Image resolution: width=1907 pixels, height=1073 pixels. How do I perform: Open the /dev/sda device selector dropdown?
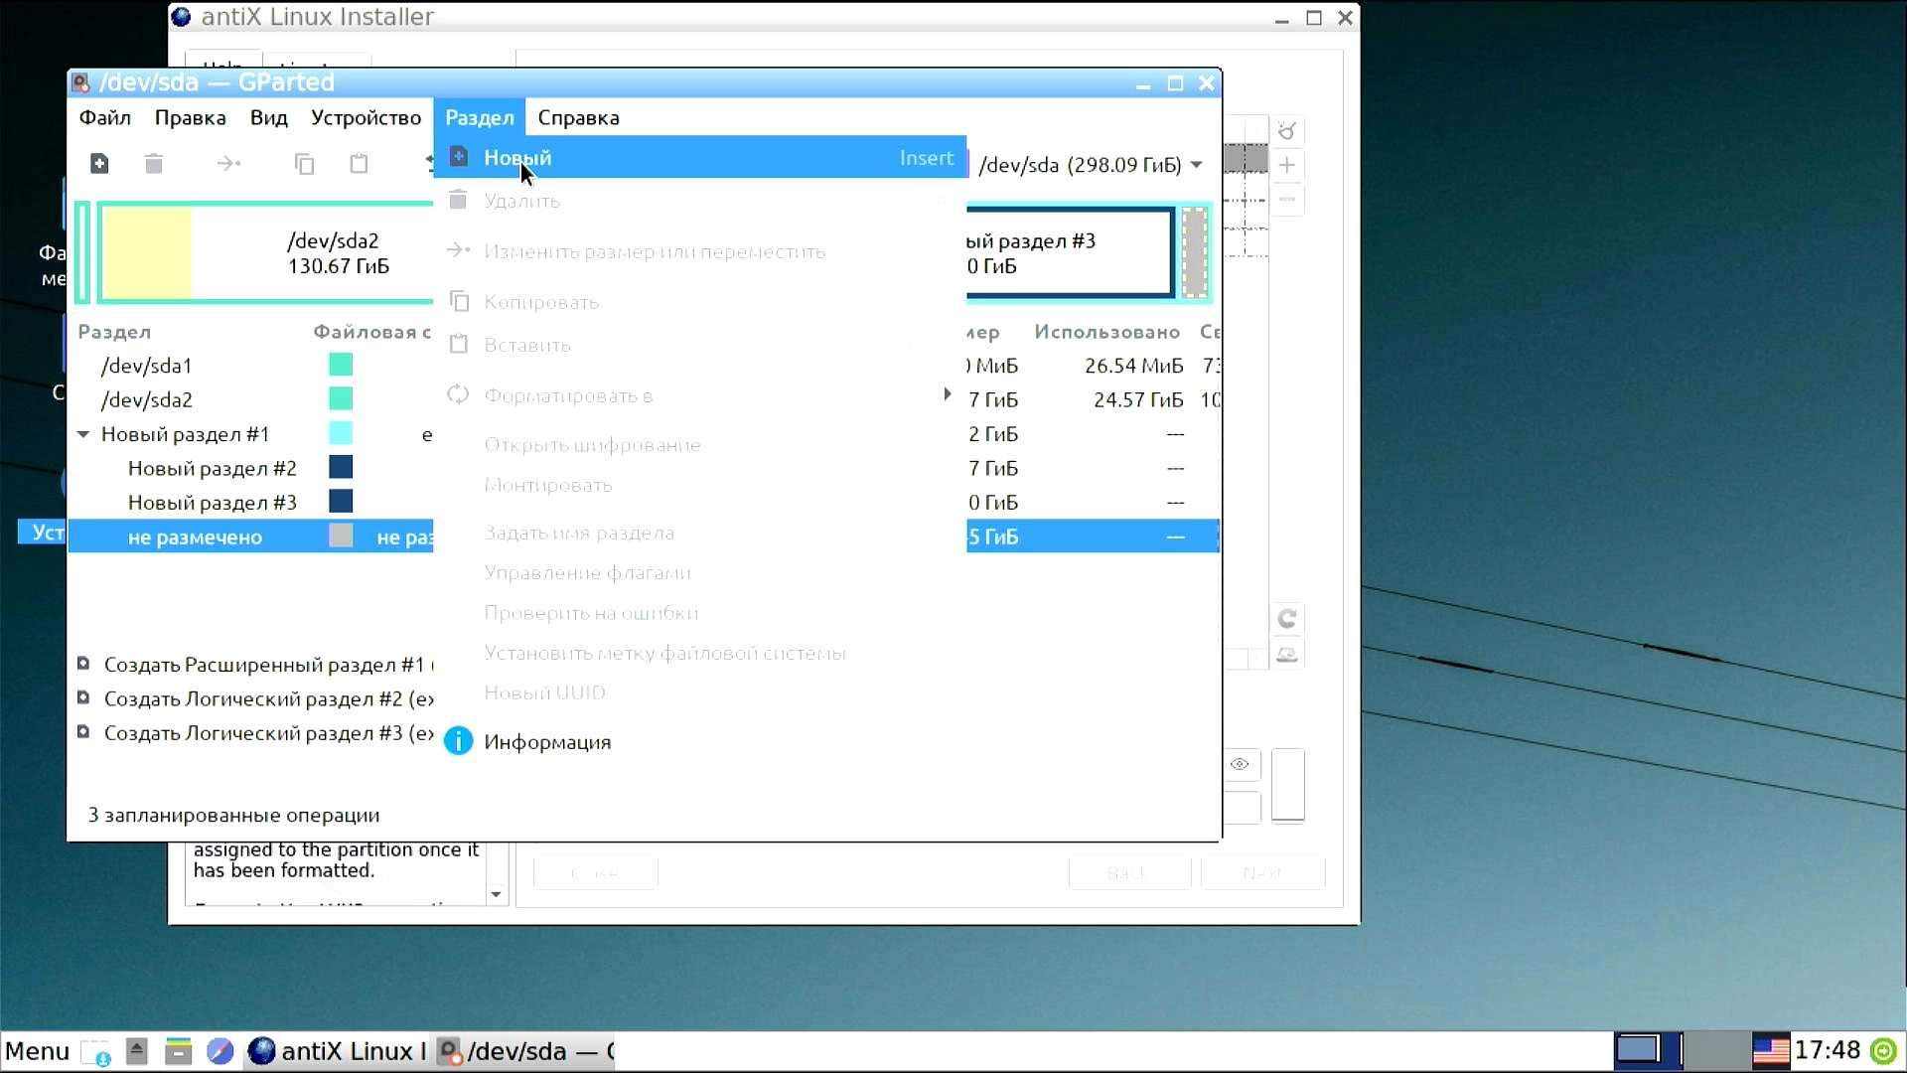tap(1091, 165)
